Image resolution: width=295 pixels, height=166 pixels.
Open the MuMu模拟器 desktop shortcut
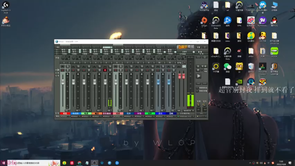(x=263, y=7)
